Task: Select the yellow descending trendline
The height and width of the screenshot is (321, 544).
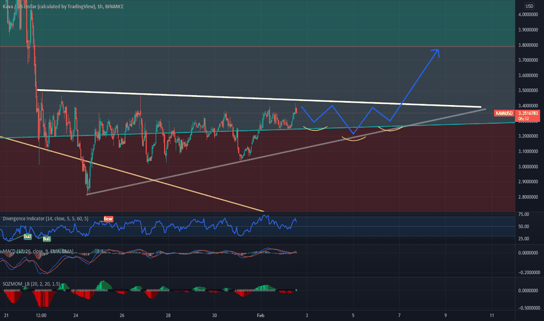Action: click(132, 174)
